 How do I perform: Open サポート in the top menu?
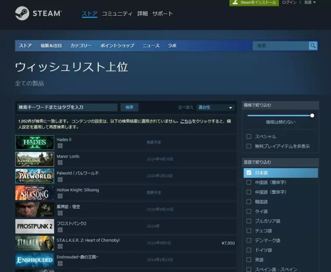[163, 14]
